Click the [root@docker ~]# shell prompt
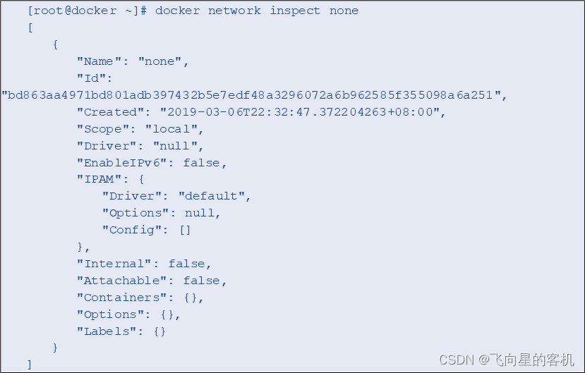 point(88,11)
